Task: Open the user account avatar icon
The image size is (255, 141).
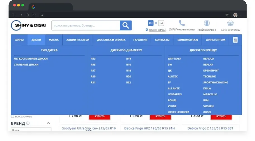Action: pyautogui.click(x=207, y=23)
